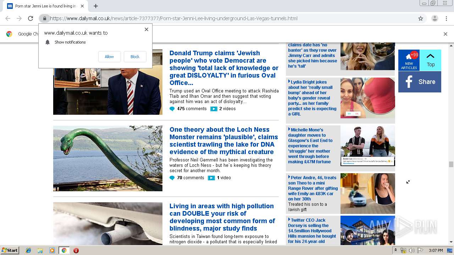454x255 pixels.
Task: Open Chrome's three-dot menu
Action: (x=446, y=18)
